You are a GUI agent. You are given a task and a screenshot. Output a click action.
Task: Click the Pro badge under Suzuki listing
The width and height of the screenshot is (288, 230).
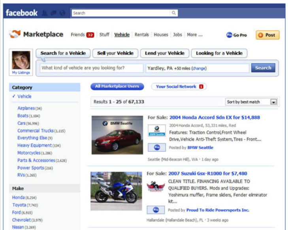click(156, 210)
